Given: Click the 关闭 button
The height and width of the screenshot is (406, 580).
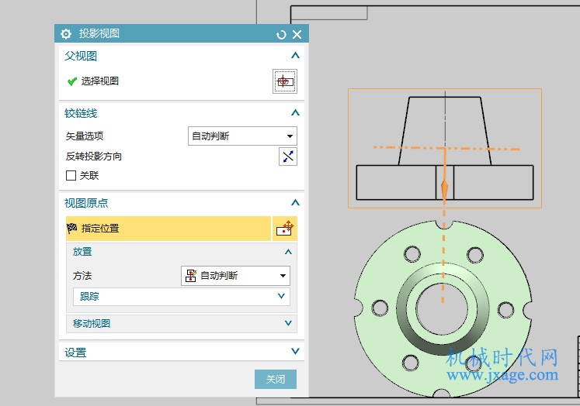Looking at the screenshot, I should 276,379.
